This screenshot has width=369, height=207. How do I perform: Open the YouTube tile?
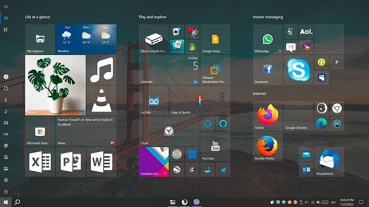(215, 147)
